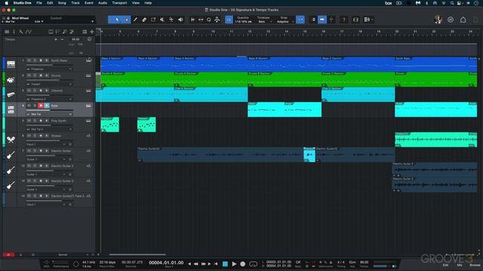
Task: Toggle the loop button in transport
Action: point(254,264)
